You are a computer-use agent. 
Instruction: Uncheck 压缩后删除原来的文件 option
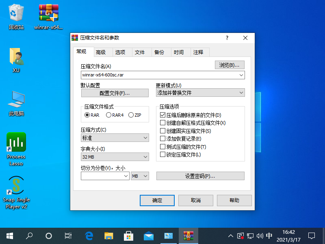point(160,115)
